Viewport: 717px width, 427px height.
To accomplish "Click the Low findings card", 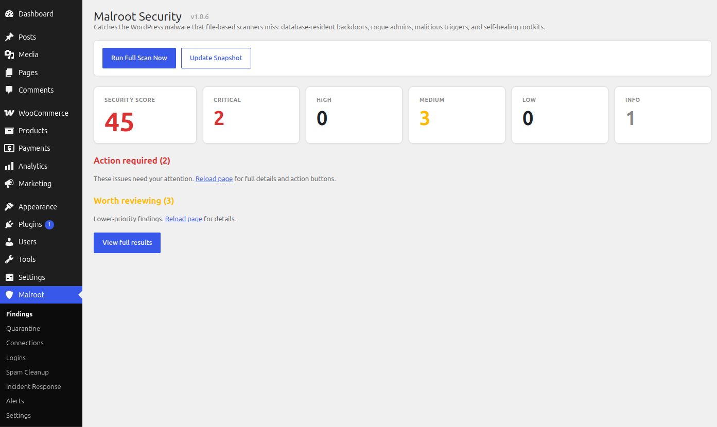I will [560, 115].
